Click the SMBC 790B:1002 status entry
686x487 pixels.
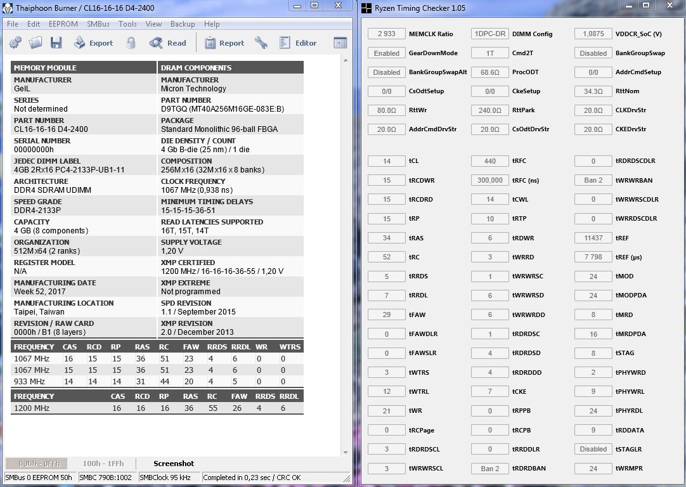[x=107, y=477]
